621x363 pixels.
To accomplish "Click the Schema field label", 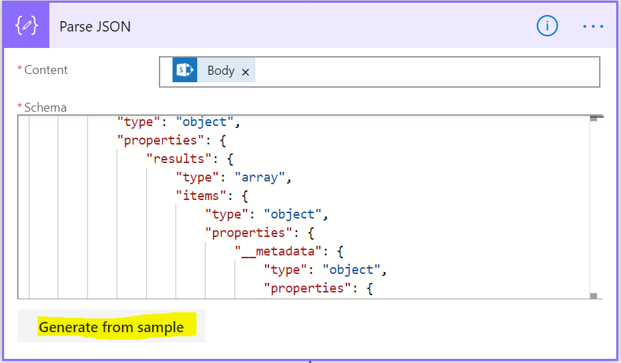I will pos(47,107).
